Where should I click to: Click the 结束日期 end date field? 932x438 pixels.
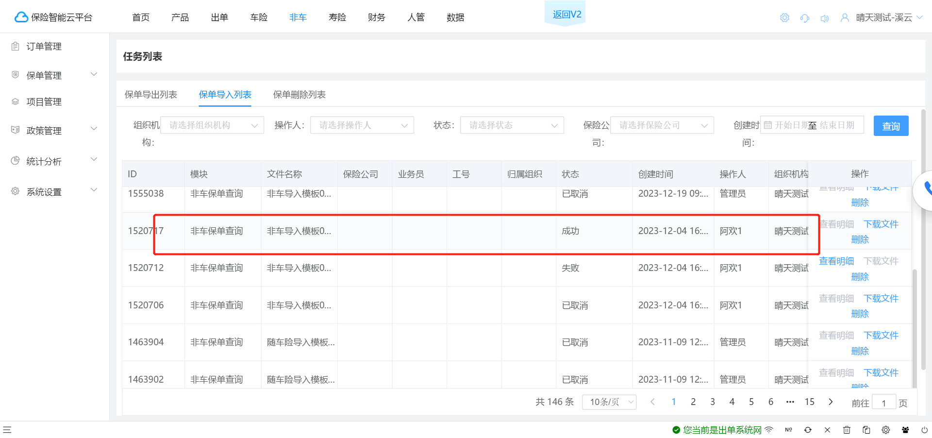coord(837,125)
